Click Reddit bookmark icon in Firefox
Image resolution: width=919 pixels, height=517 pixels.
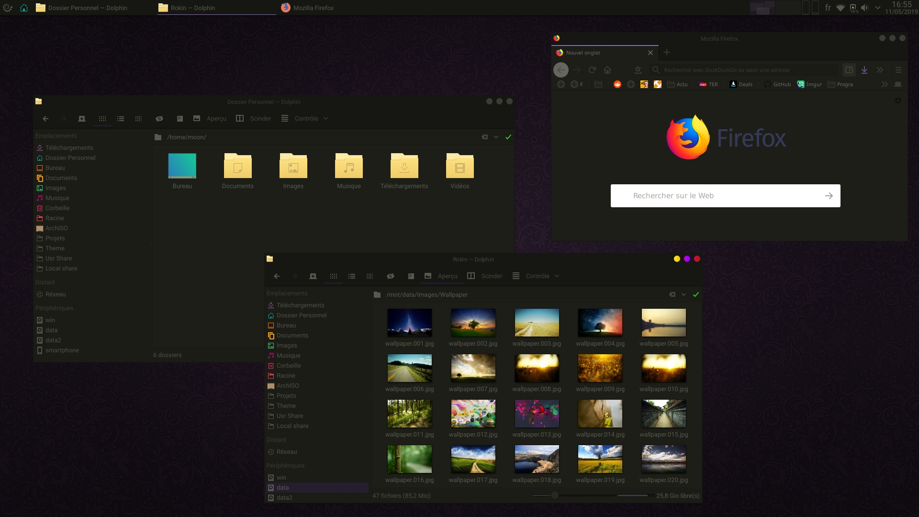pyautogui.click(x=617, y=84)
